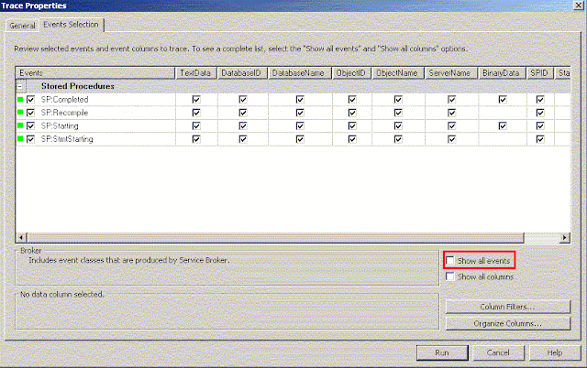The width and height of the screenshot is (587, 368).
Task: Collapse the Stored Procedures category
Action: tap(20, 86)
